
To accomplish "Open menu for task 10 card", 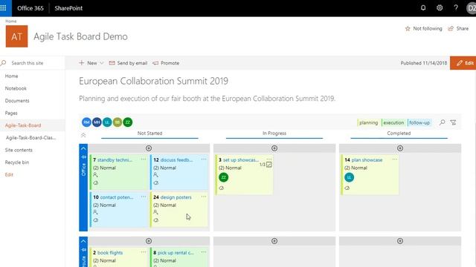I will pos(144,197).
